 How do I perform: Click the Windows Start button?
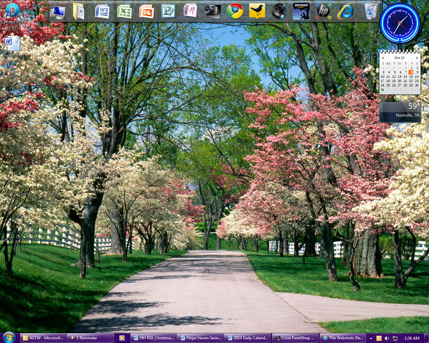point(9,337)
